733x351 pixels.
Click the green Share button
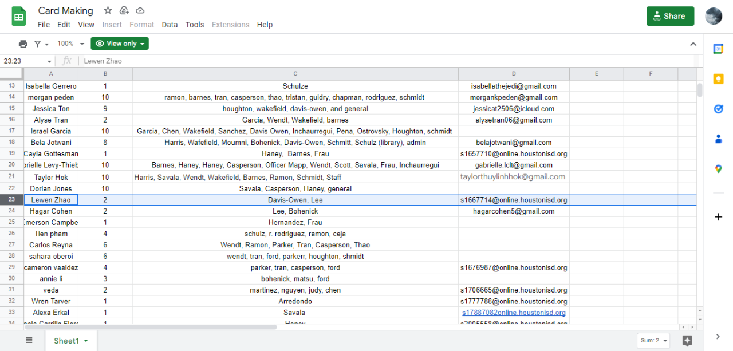click(670, 16)
